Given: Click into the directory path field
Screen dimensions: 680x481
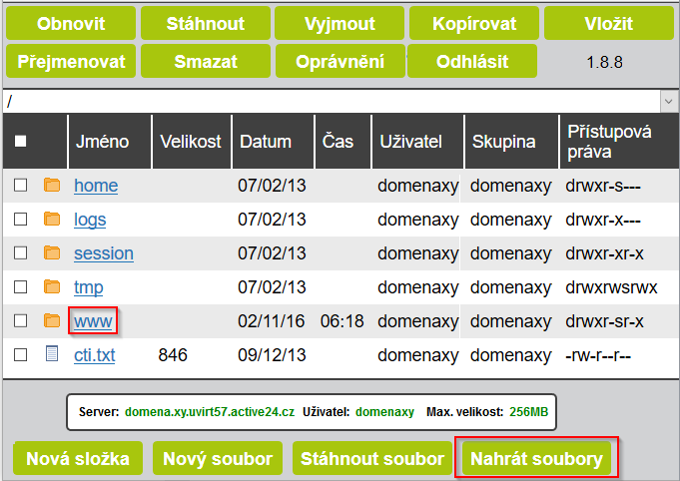Looking at the screenshot, I should coord(330,102).
